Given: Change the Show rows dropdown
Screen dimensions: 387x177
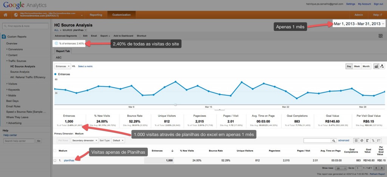Looking at the screenshot, I should point(342,168).
